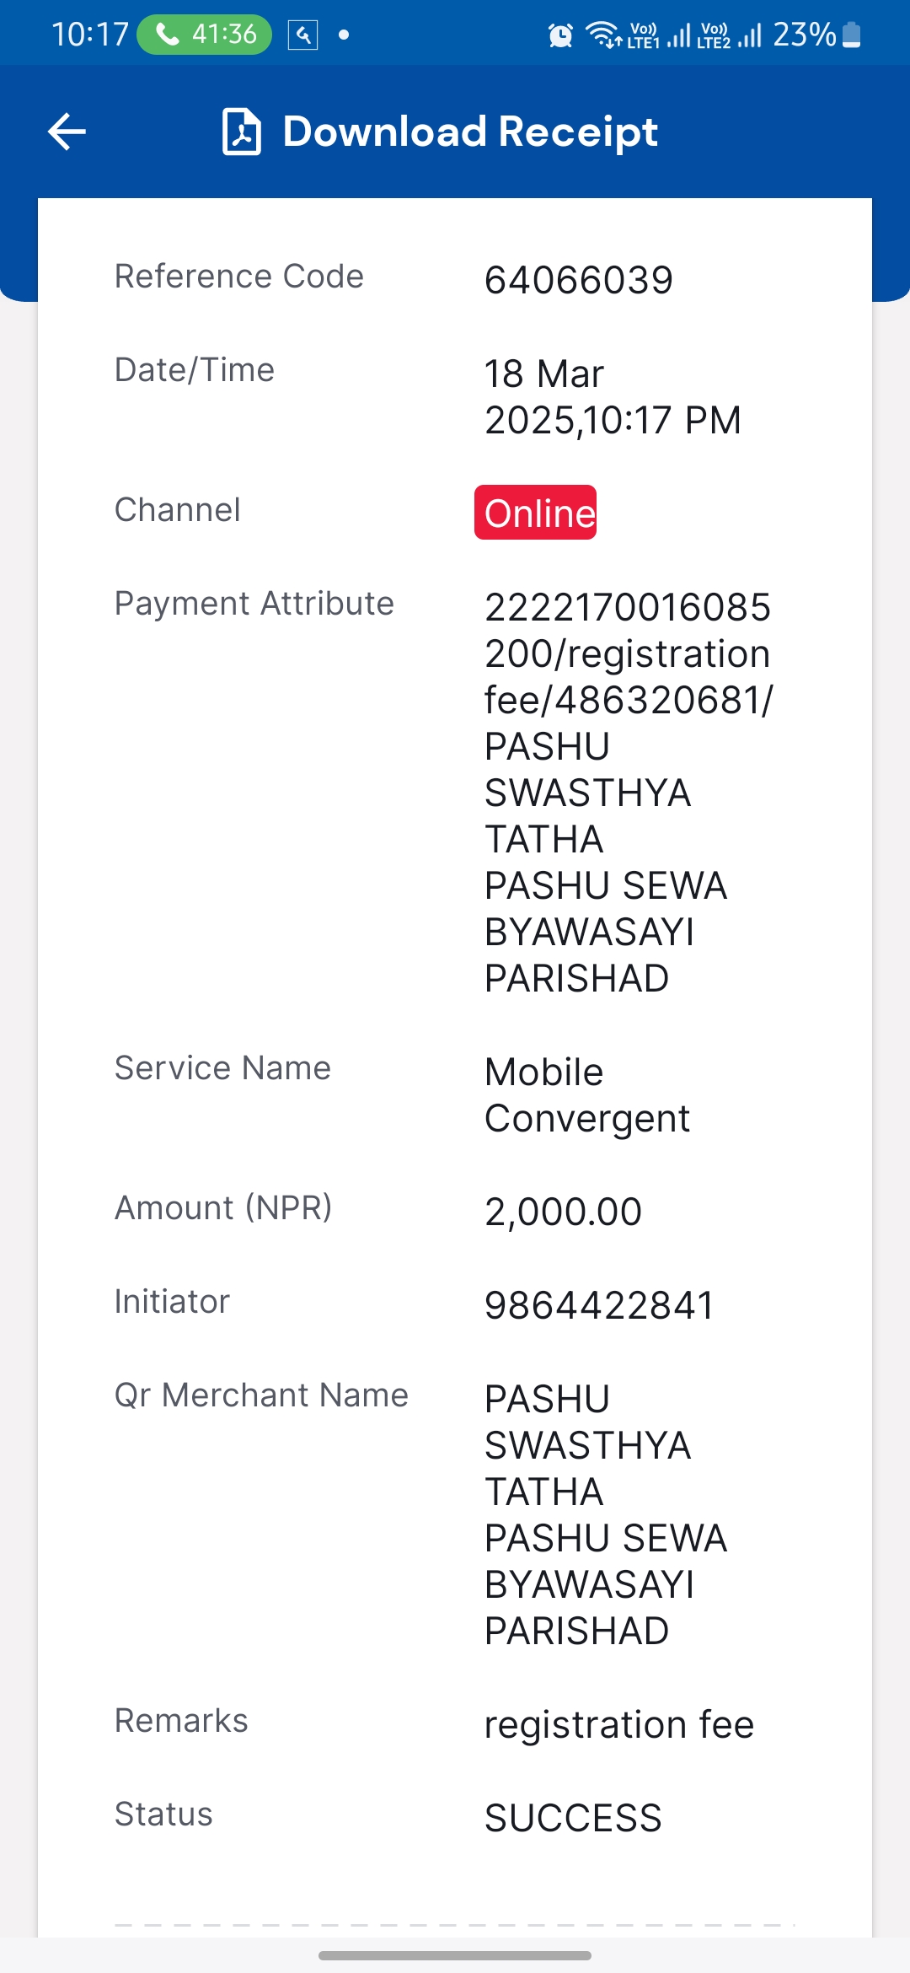The image size is (910, 1973).
Task: Open the ongoing call timer pill
Action: [205, 35]
